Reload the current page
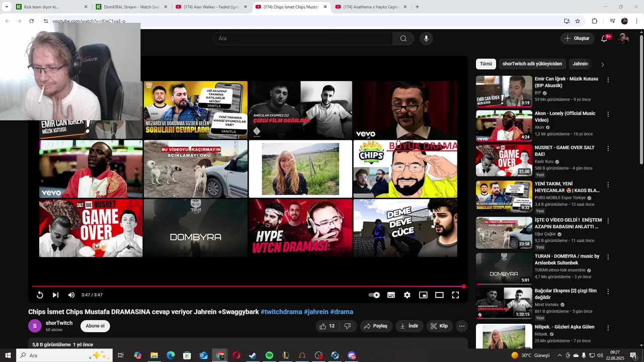The width and height of the screenshot is (644, 362). pyautogui.click(x=31, y=21)
